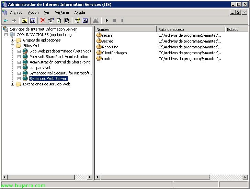Select Symantec Mail Security for Microsoft site

[x=61, y=73]
